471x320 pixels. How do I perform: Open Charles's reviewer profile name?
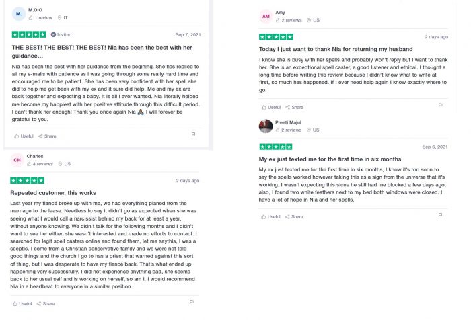click(x=35, y=156)
